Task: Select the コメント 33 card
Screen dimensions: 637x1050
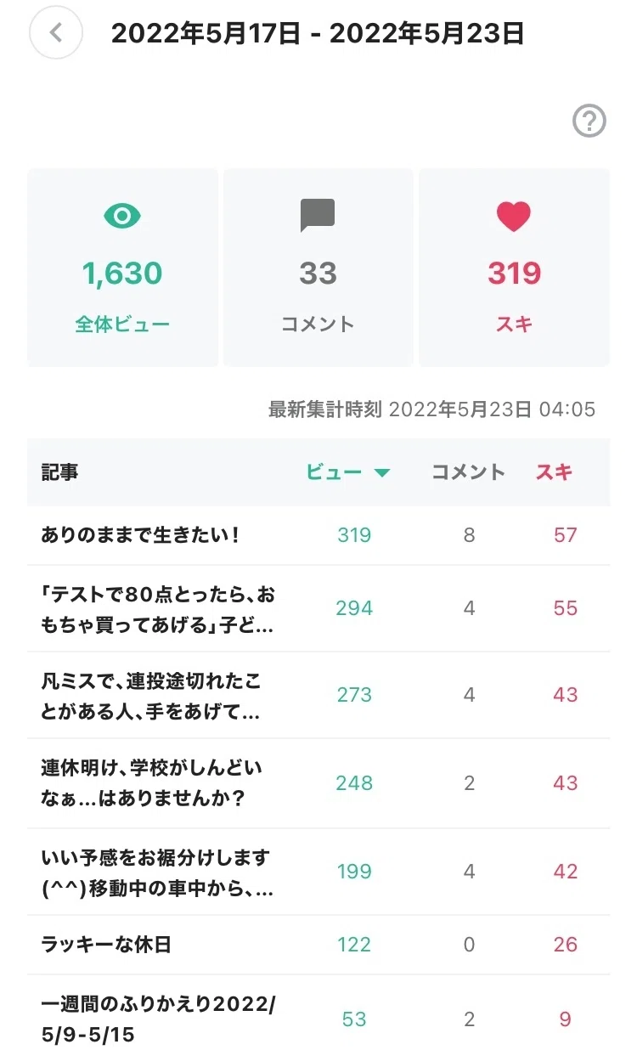Action: pos(318,267)
